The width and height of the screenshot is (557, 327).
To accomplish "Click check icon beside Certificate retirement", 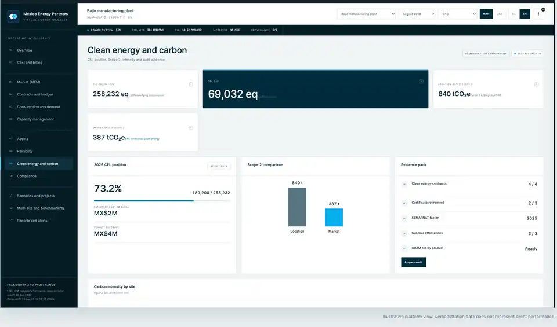I will [404, 203].
